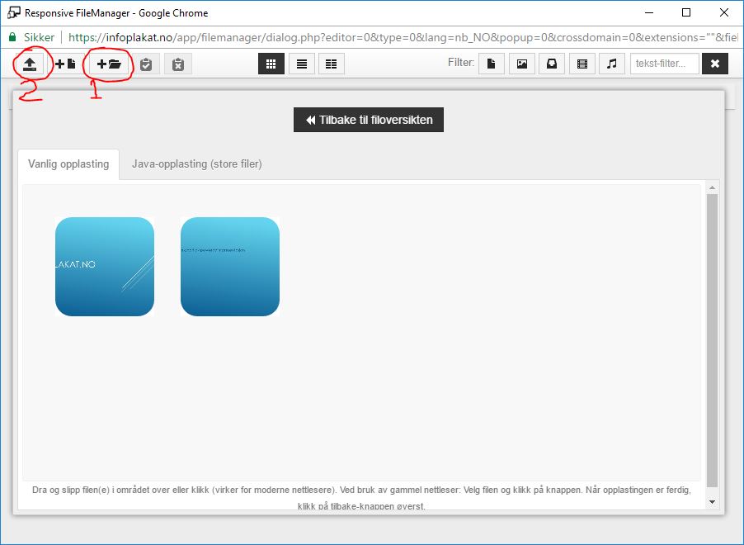Filter by image files
This screenshot has height=545, width=744.
coord(521,64)
